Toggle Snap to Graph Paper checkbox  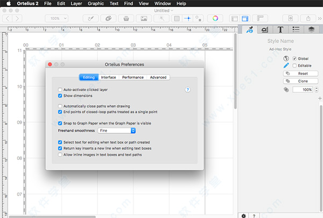tap(60, 123)
